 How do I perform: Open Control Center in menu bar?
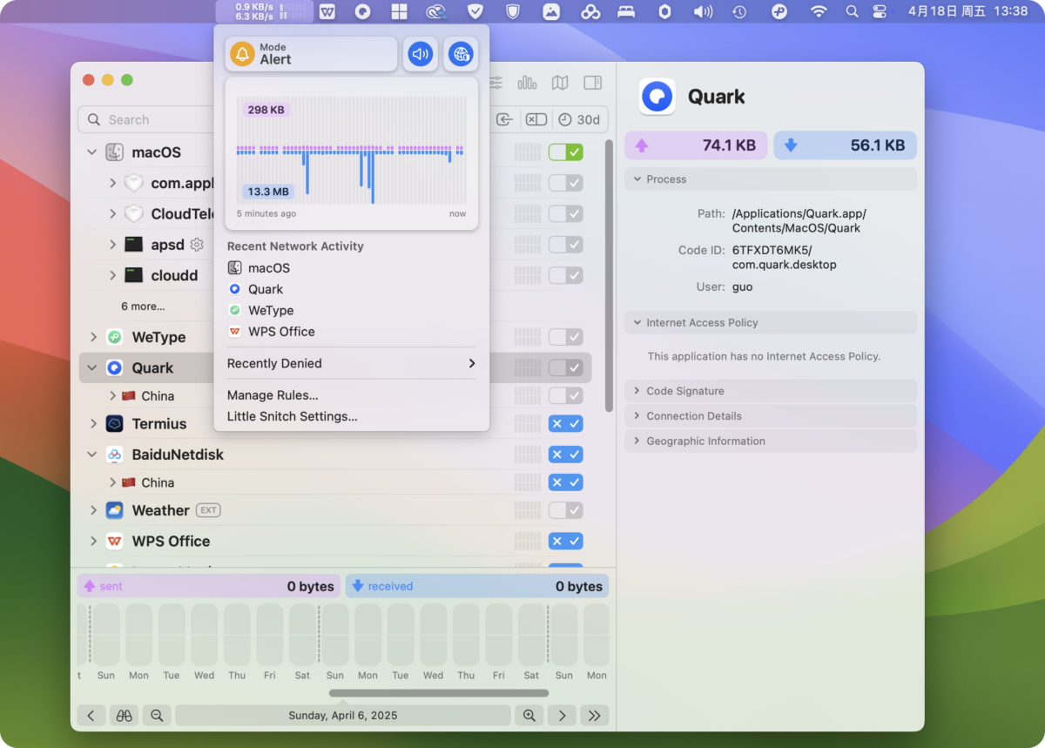point(880,11)
